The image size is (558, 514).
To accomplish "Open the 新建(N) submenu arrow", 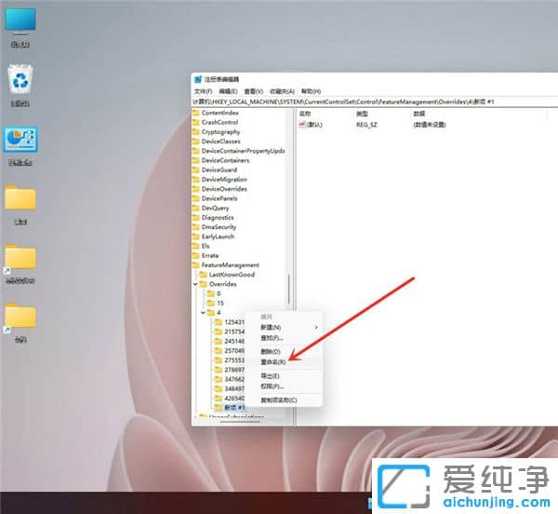I will (x=316, y=327).
